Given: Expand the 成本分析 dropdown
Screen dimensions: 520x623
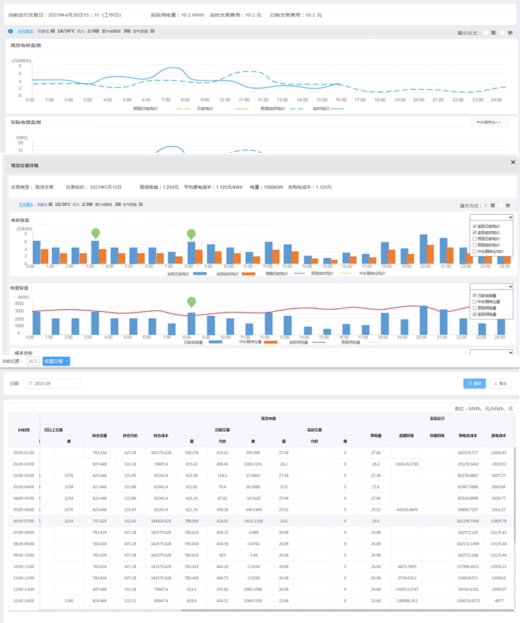Looking at the screenshot, I should pyautogui.click(x=491, y=353).
